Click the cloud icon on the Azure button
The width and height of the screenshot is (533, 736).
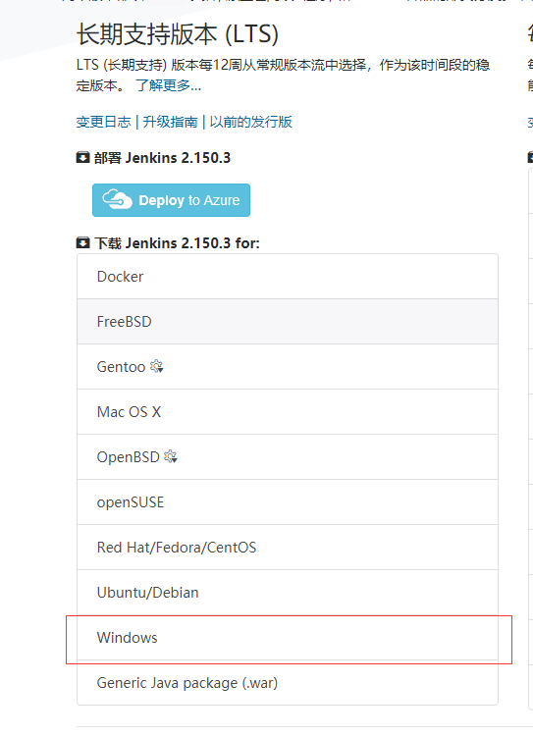(118, 199)
